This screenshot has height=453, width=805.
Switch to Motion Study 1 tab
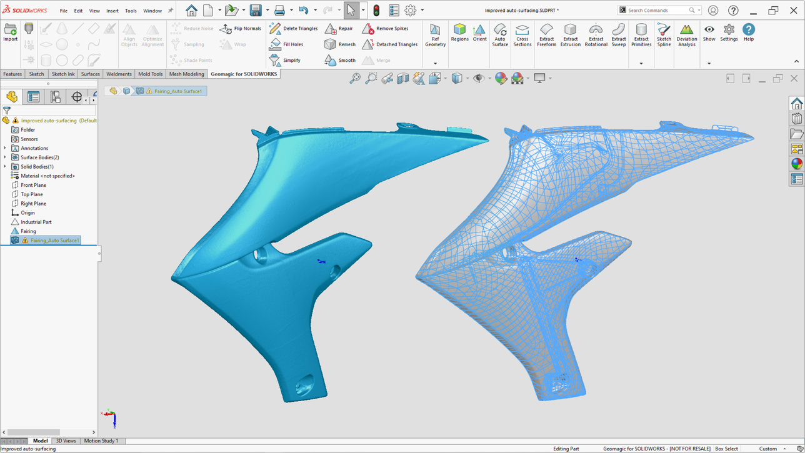(101, 441)
